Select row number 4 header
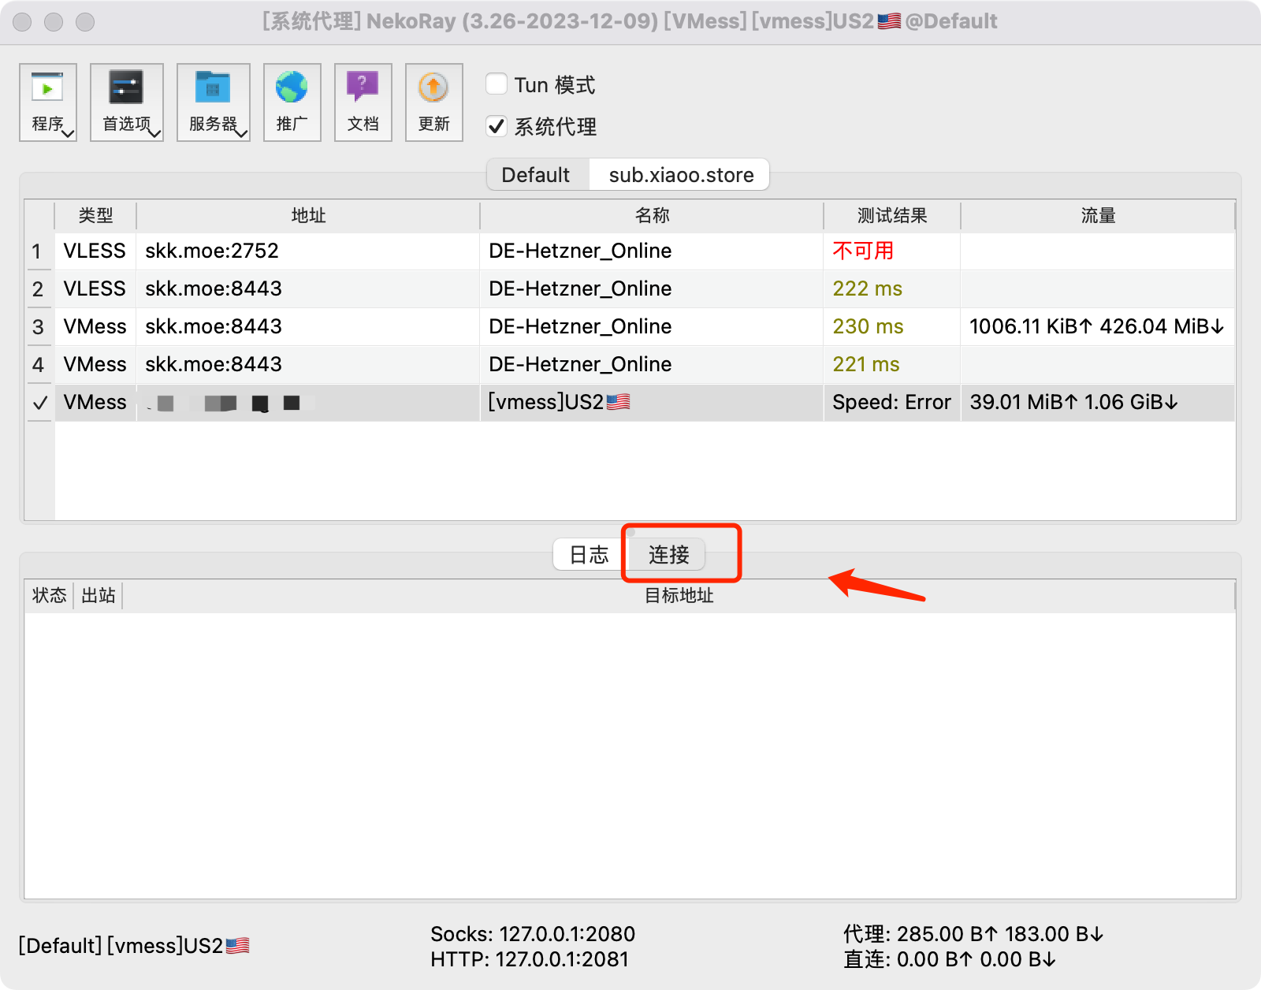 coord(39,364)
